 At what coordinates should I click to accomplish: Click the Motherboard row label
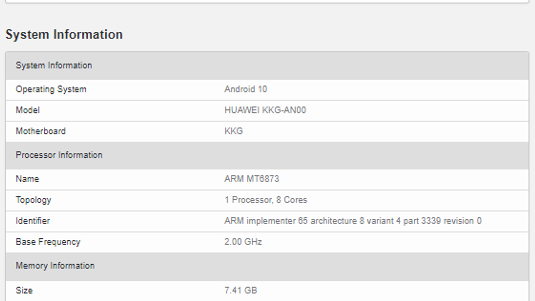40,131
